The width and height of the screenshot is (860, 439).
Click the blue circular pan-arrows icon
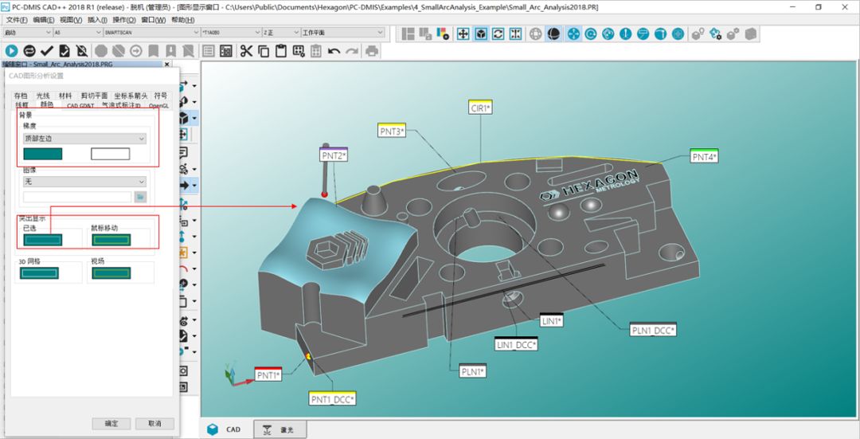[x=573, y=33]
